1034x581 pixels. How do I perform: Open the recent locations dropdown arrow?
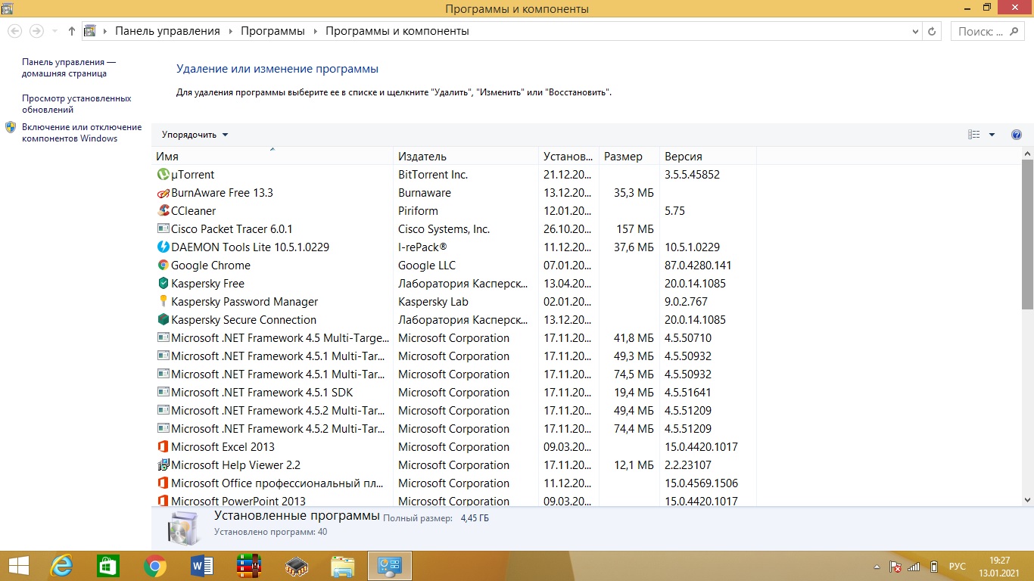[x=55, y=31]
